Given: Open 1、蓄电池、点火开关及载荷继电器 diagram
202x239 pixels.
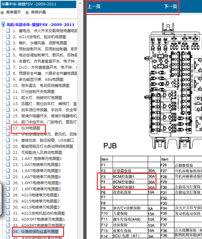Looking at the screenshot, I should (x=45, y=31).
